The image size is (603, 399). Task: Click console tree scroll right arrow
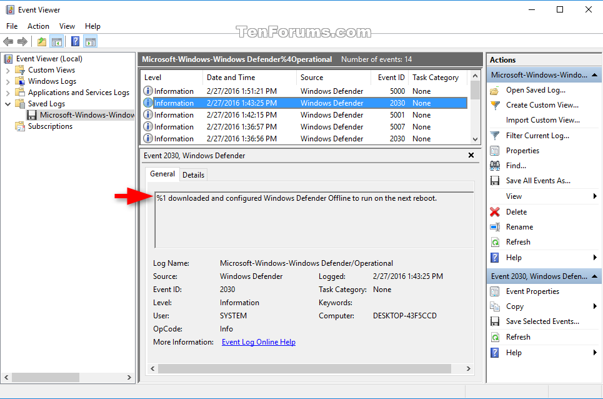[x=129, y=378]
